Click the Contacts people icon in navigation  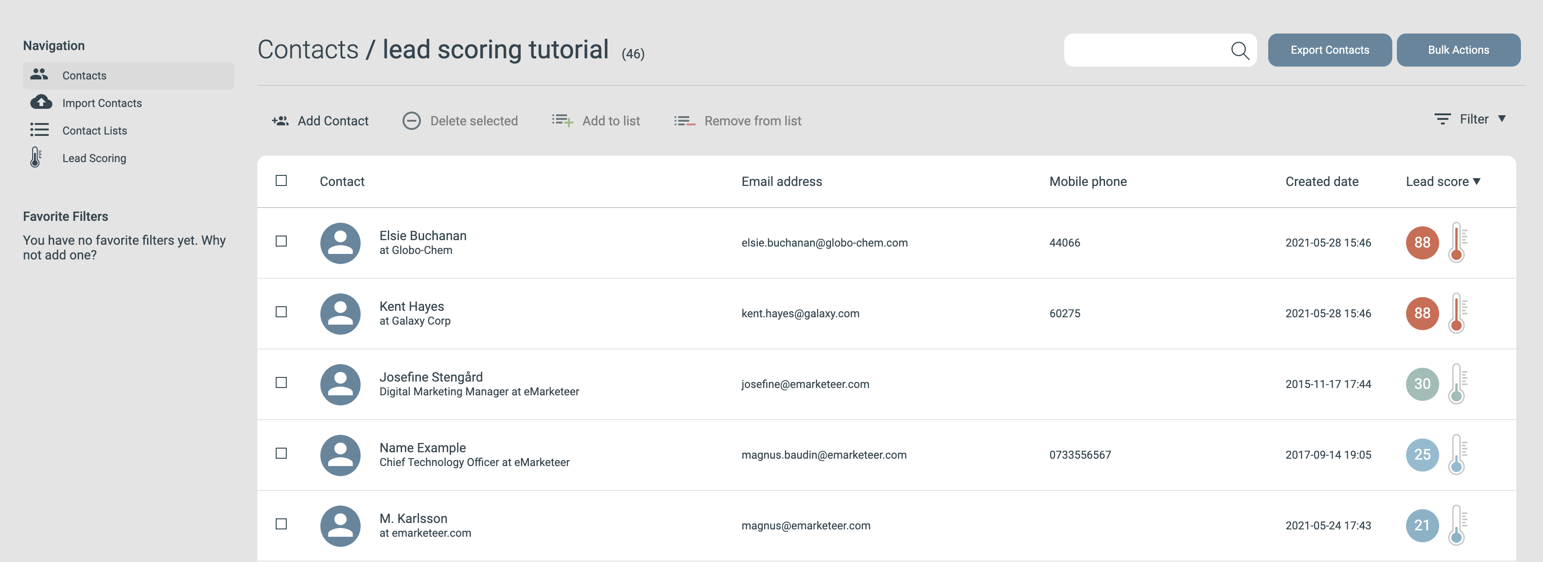[39, 74]
